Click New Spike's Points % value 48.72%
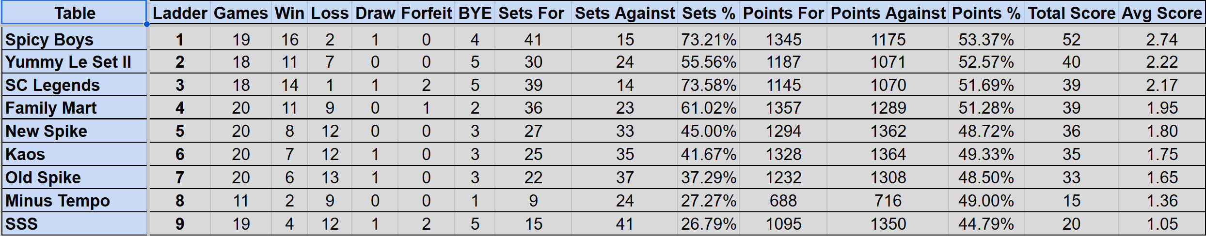 (986, 132)
